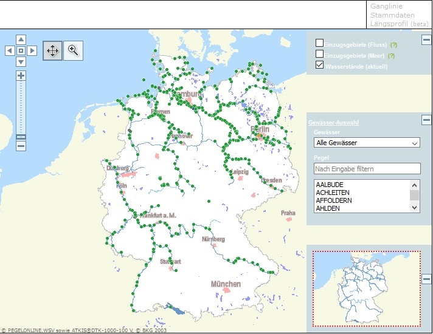The height and width of the screenshot is (334, 433).
Task: Collapse the overview map panel
Action: click(426, 279)
